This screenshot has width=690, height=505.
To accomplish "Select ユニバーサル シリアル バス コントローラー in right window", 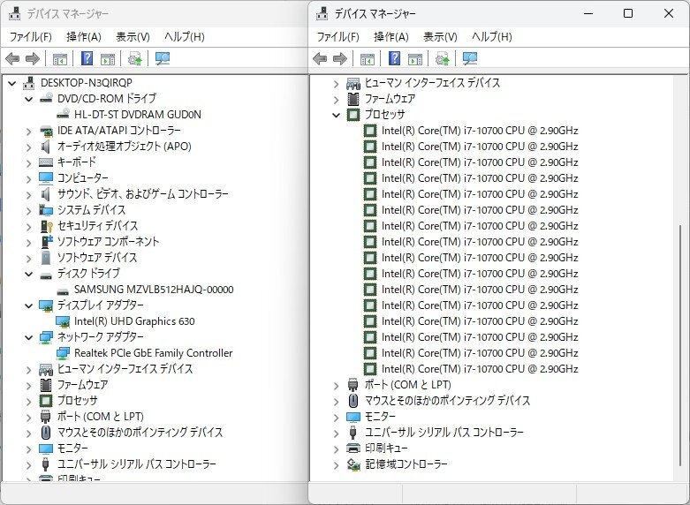I will [444, 433].
